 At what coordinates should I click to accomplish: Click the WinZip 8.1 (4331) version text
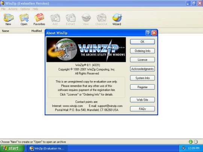point(88,65)
